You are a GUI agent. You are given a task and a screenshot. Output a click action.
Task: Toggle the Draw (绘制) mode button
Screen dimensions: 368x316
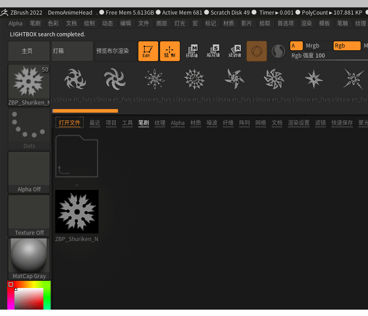[x=170, y=51]
